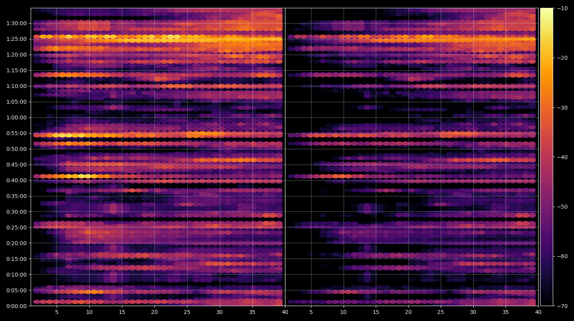Click the 1:20:00 time axis label
Viewport: 574px width, 321px height.
pos(17,55)
